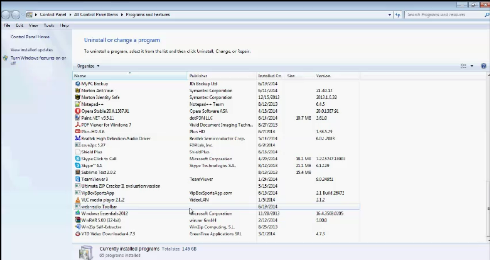Sort by the Publisher column header
The width and height of the screenshot is (490, 260).
tap(222, 76)
